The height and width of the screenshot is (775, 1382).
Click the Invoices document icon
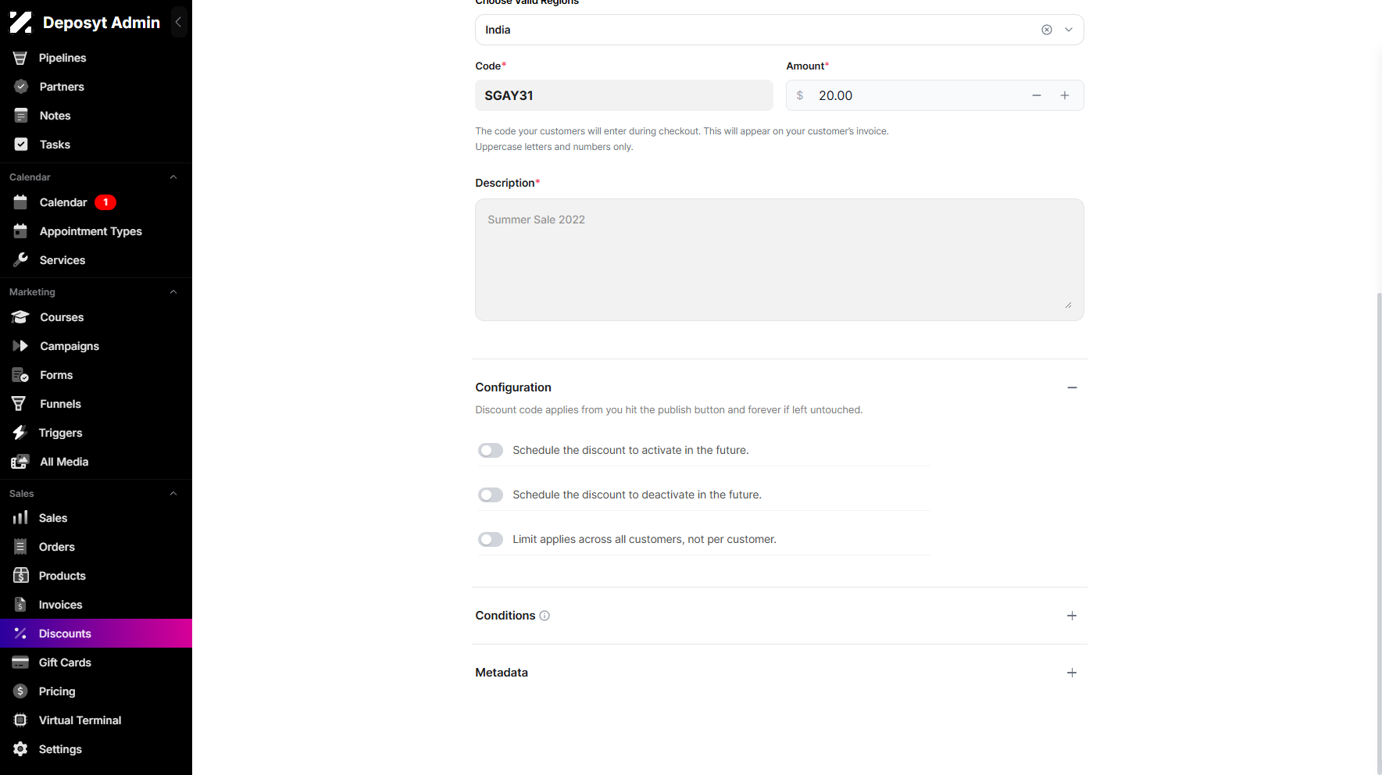point(20,605)
